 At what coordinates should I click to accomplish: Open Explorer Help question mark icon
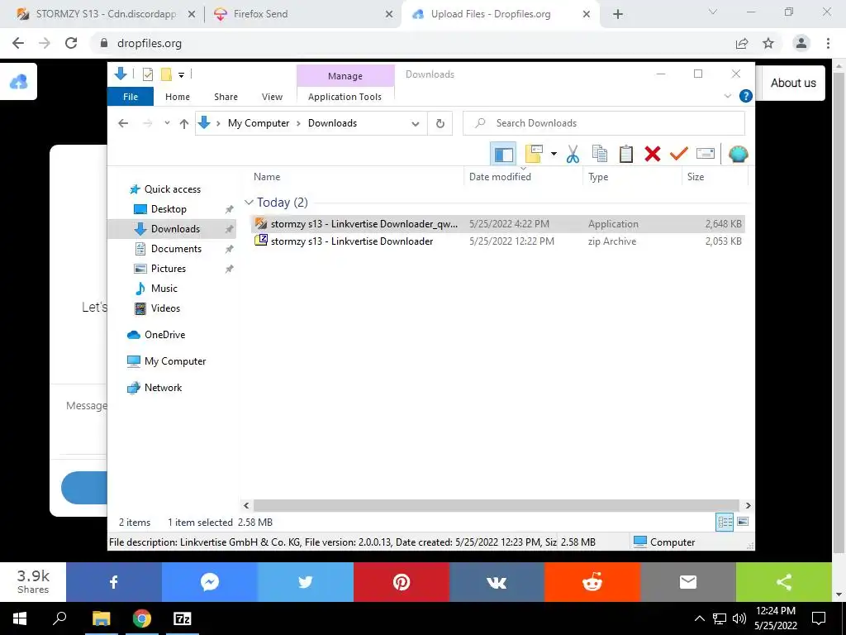pyautogui.click(x=746, y=96)
